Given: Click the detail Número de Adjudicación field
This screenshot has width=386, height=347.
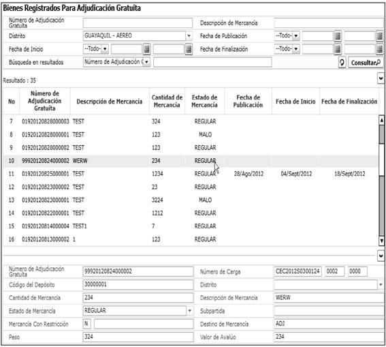Looking at the screenshot, I should pyautogui.click(x=138, y=271).
